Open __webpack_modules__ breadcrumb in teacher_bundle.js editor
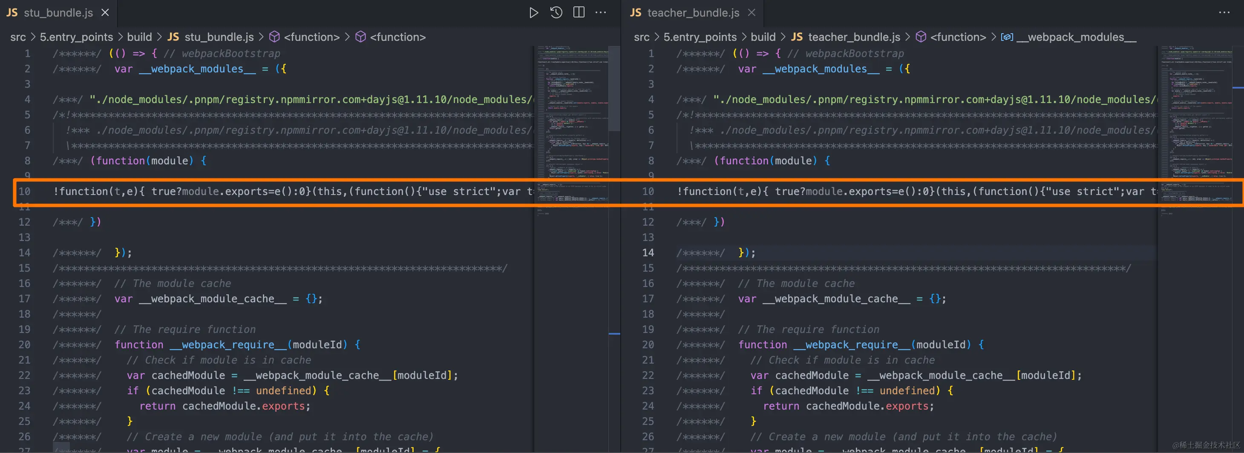Image resolution: width=1244 pixels, height=453 pixels. (1077, 37)
